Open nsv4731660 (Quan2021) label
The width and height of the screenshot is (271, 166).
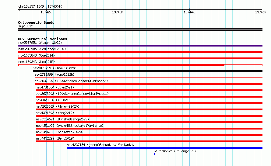click(x=55, y=87)
